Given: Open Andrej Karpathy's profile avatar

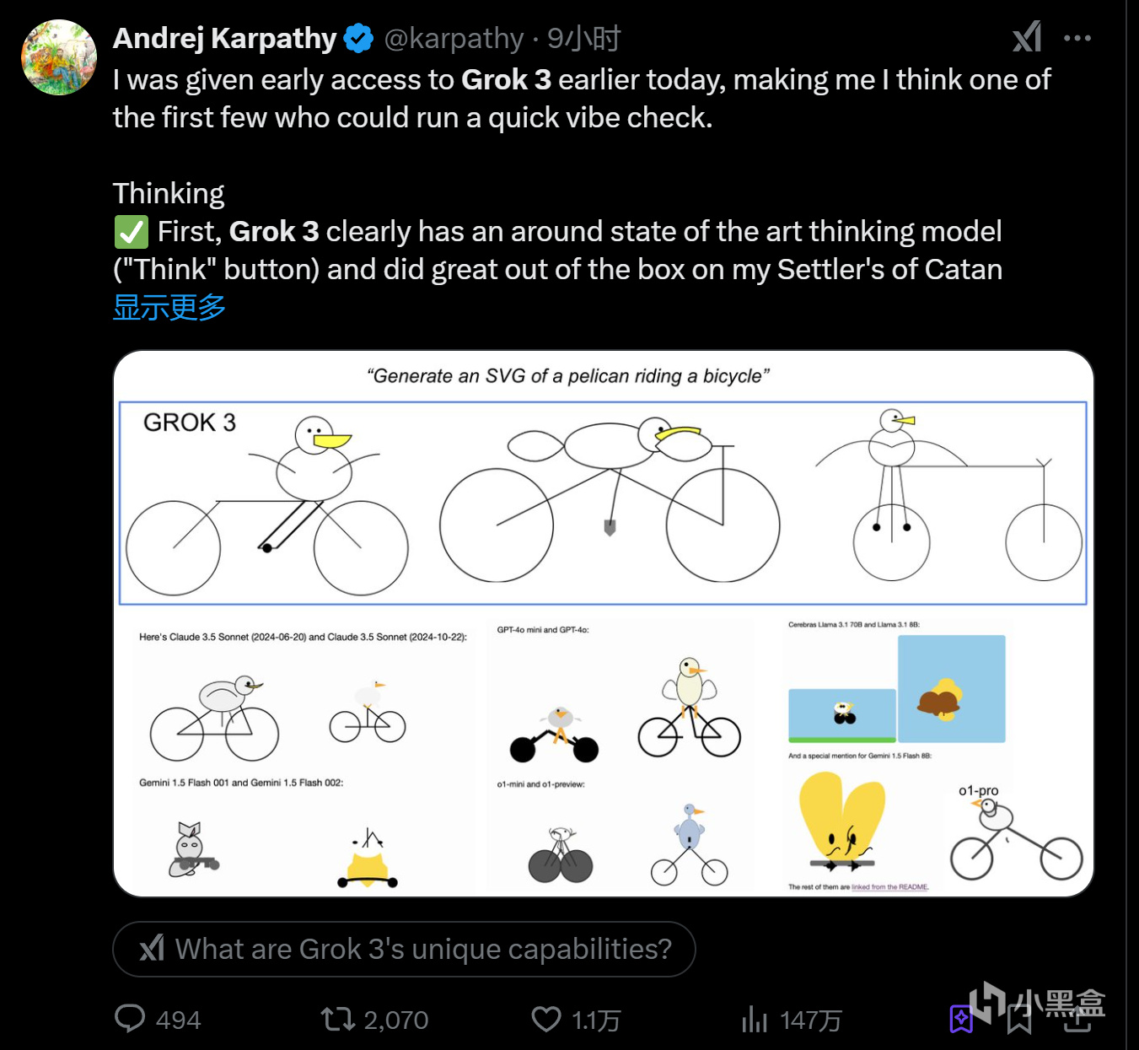Looking at the screenshot, I should (x=58, y=57).
